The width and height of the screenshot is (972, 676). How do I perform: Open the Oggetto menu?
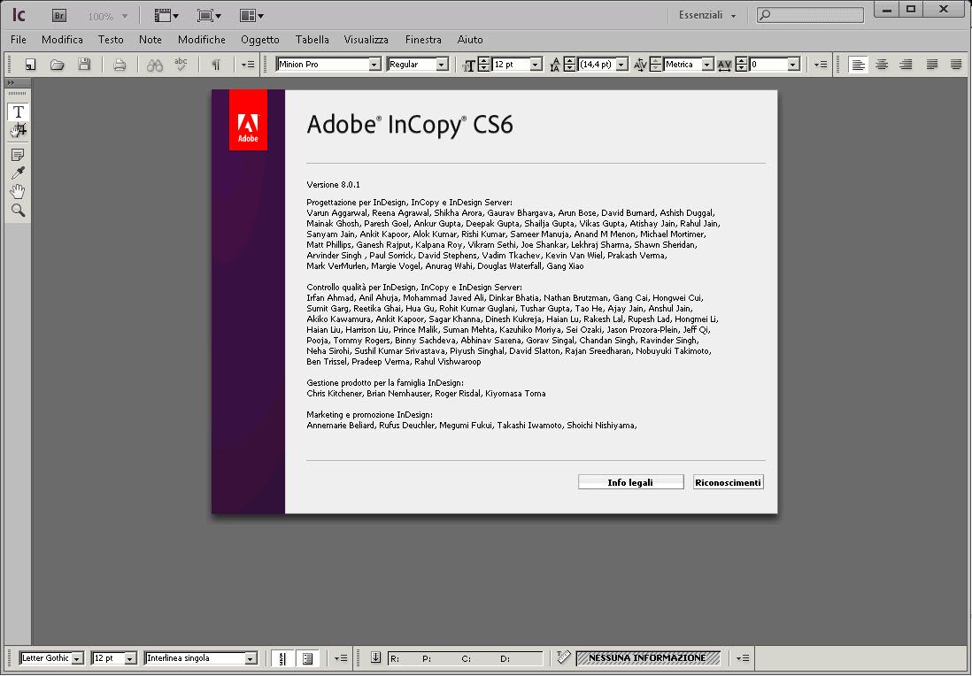click(259, 40)
